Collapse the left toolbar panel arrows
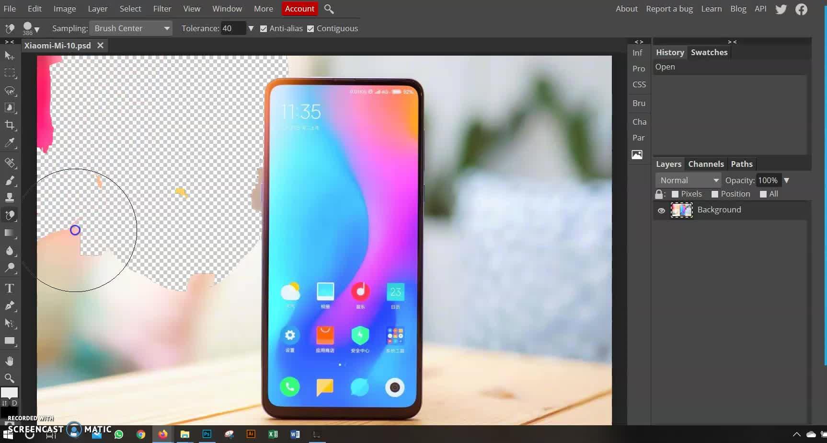This screenshot has width=827, height=443. (x=9, y=42)
